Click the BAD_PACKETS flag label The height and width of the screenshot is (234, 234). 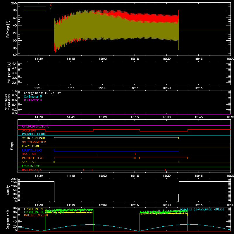(x=32, y=170)
